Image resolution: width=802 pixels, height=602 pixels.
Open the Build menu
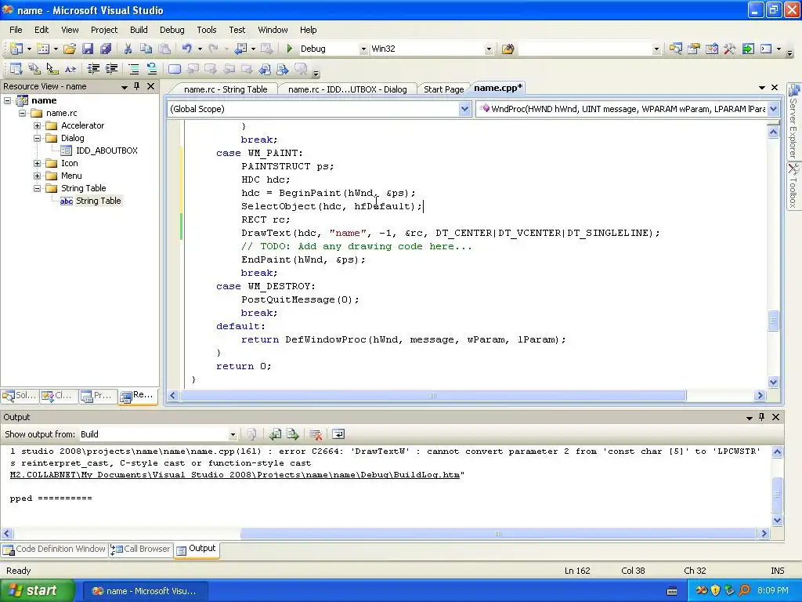pos(139,30)
